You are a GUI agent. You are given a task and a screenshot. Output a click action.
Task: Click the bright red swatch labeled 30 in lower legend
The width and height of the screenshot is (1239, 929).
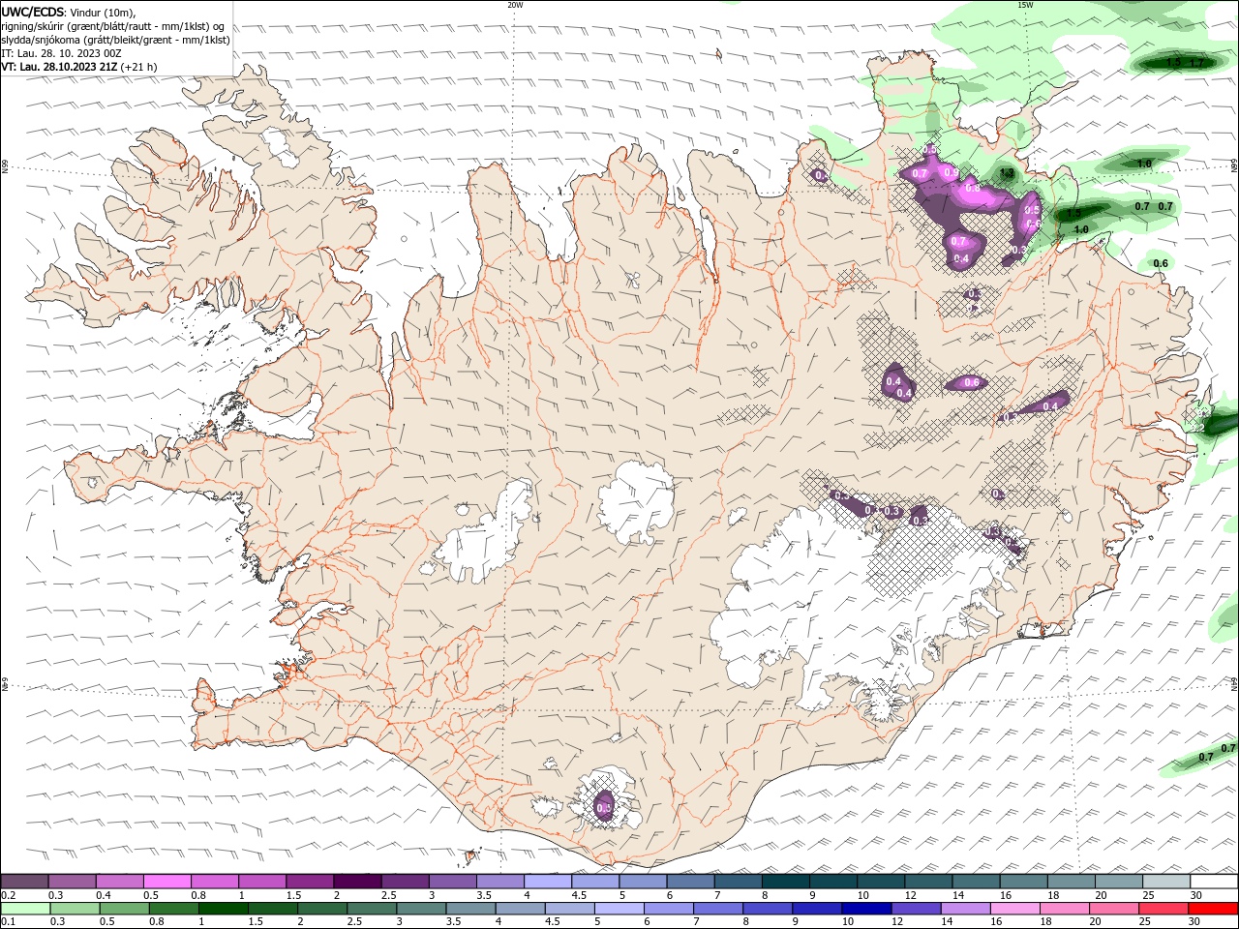pos(1212,909)
